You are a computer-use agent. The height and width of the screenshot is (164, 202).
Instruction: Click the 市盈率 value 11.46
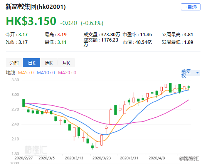click(x=146, y=35)
